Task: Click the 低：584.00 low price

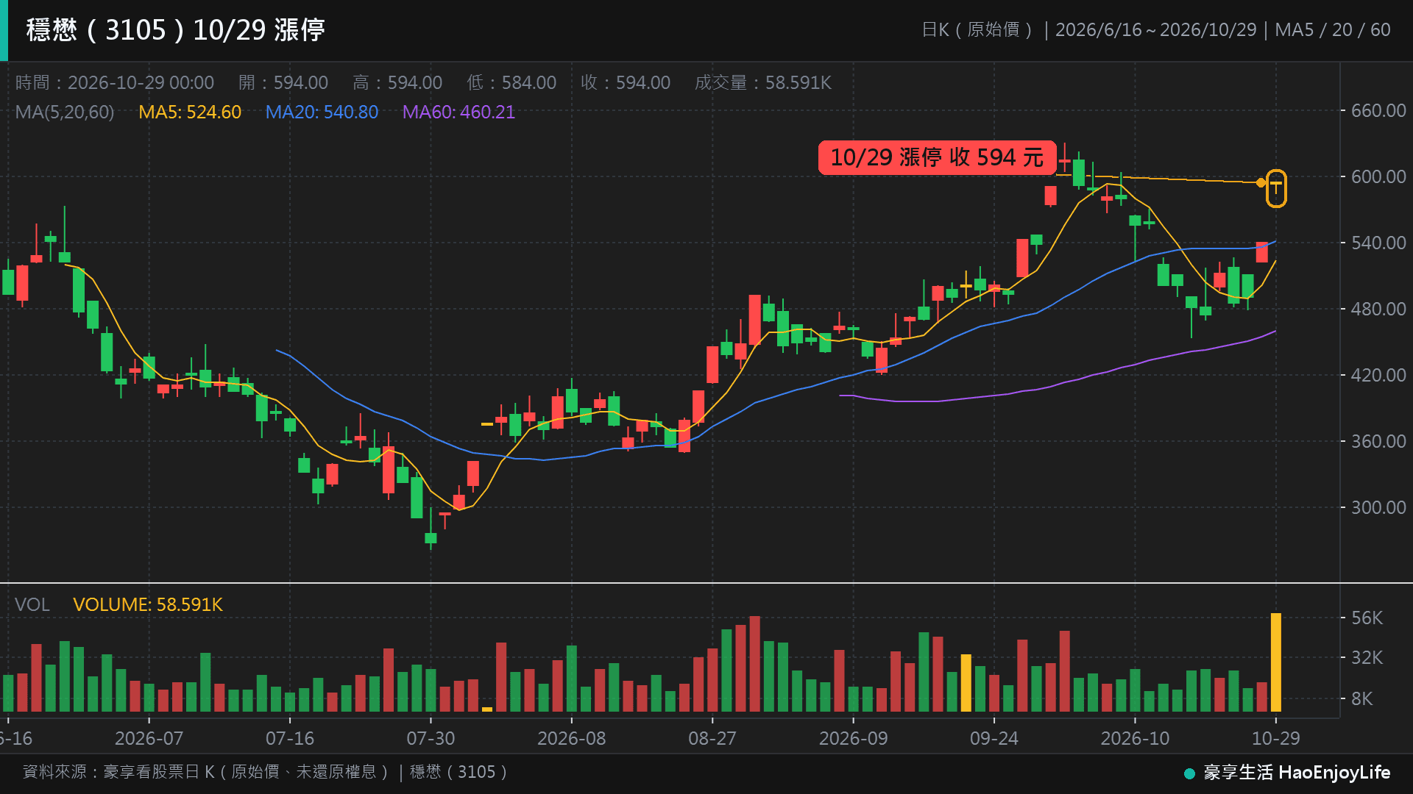Action: coord(511,82)
